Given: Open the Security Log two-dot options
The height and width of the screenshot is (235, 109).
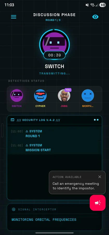Looking at the screenshot, I should 96,120.
